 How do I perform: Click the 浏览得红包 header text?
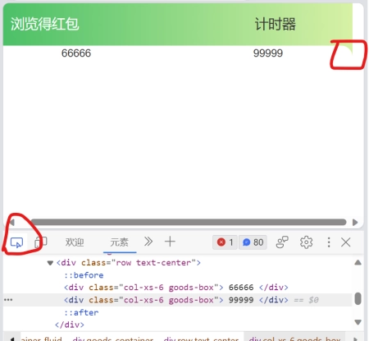coord(45,24)
